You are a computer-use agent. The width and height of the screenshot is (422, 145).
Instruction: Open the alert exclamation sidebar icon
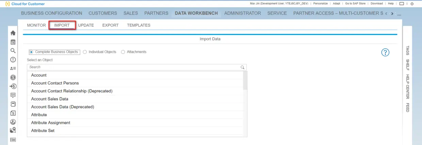pyautogui.click(x=13, y=60)
